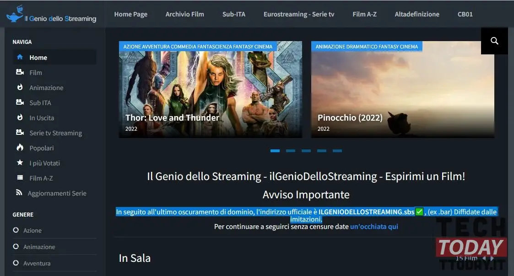The width and height of the screenshot is (514, 276).
Task: Open Popolari in the sidebar
Action: click(x=42, y=148)
